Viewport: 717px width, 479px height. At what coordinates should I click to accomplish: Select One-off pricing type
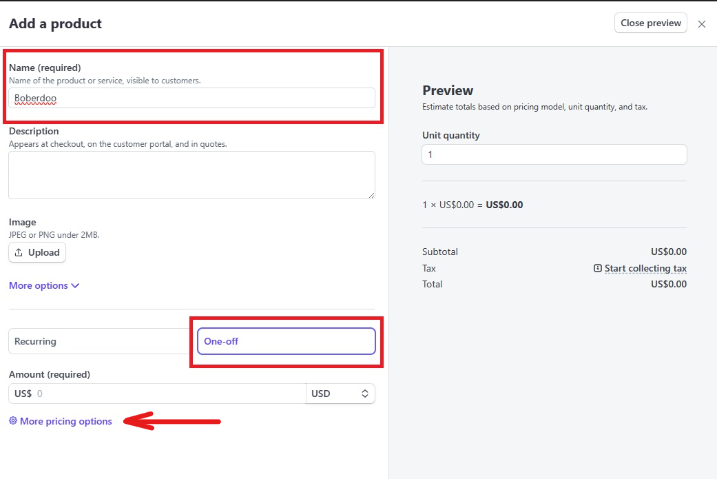point(286,341)
